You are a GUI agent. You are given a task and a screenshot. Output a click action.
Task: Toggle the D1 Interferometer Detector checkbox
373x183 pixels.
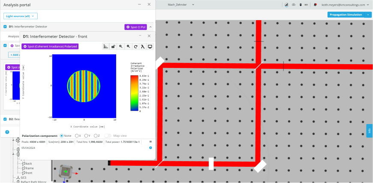(5, 27)
